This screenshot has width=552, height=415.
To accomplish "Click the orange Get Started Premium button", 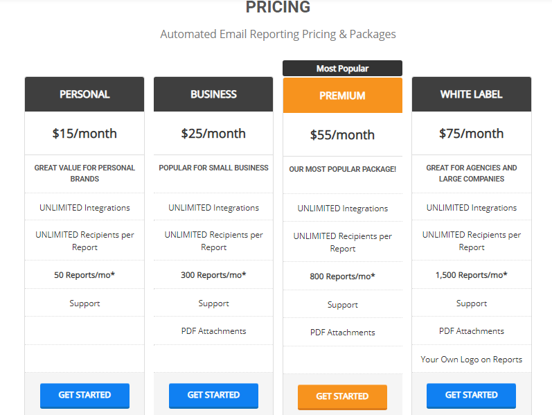I will 342,397.
